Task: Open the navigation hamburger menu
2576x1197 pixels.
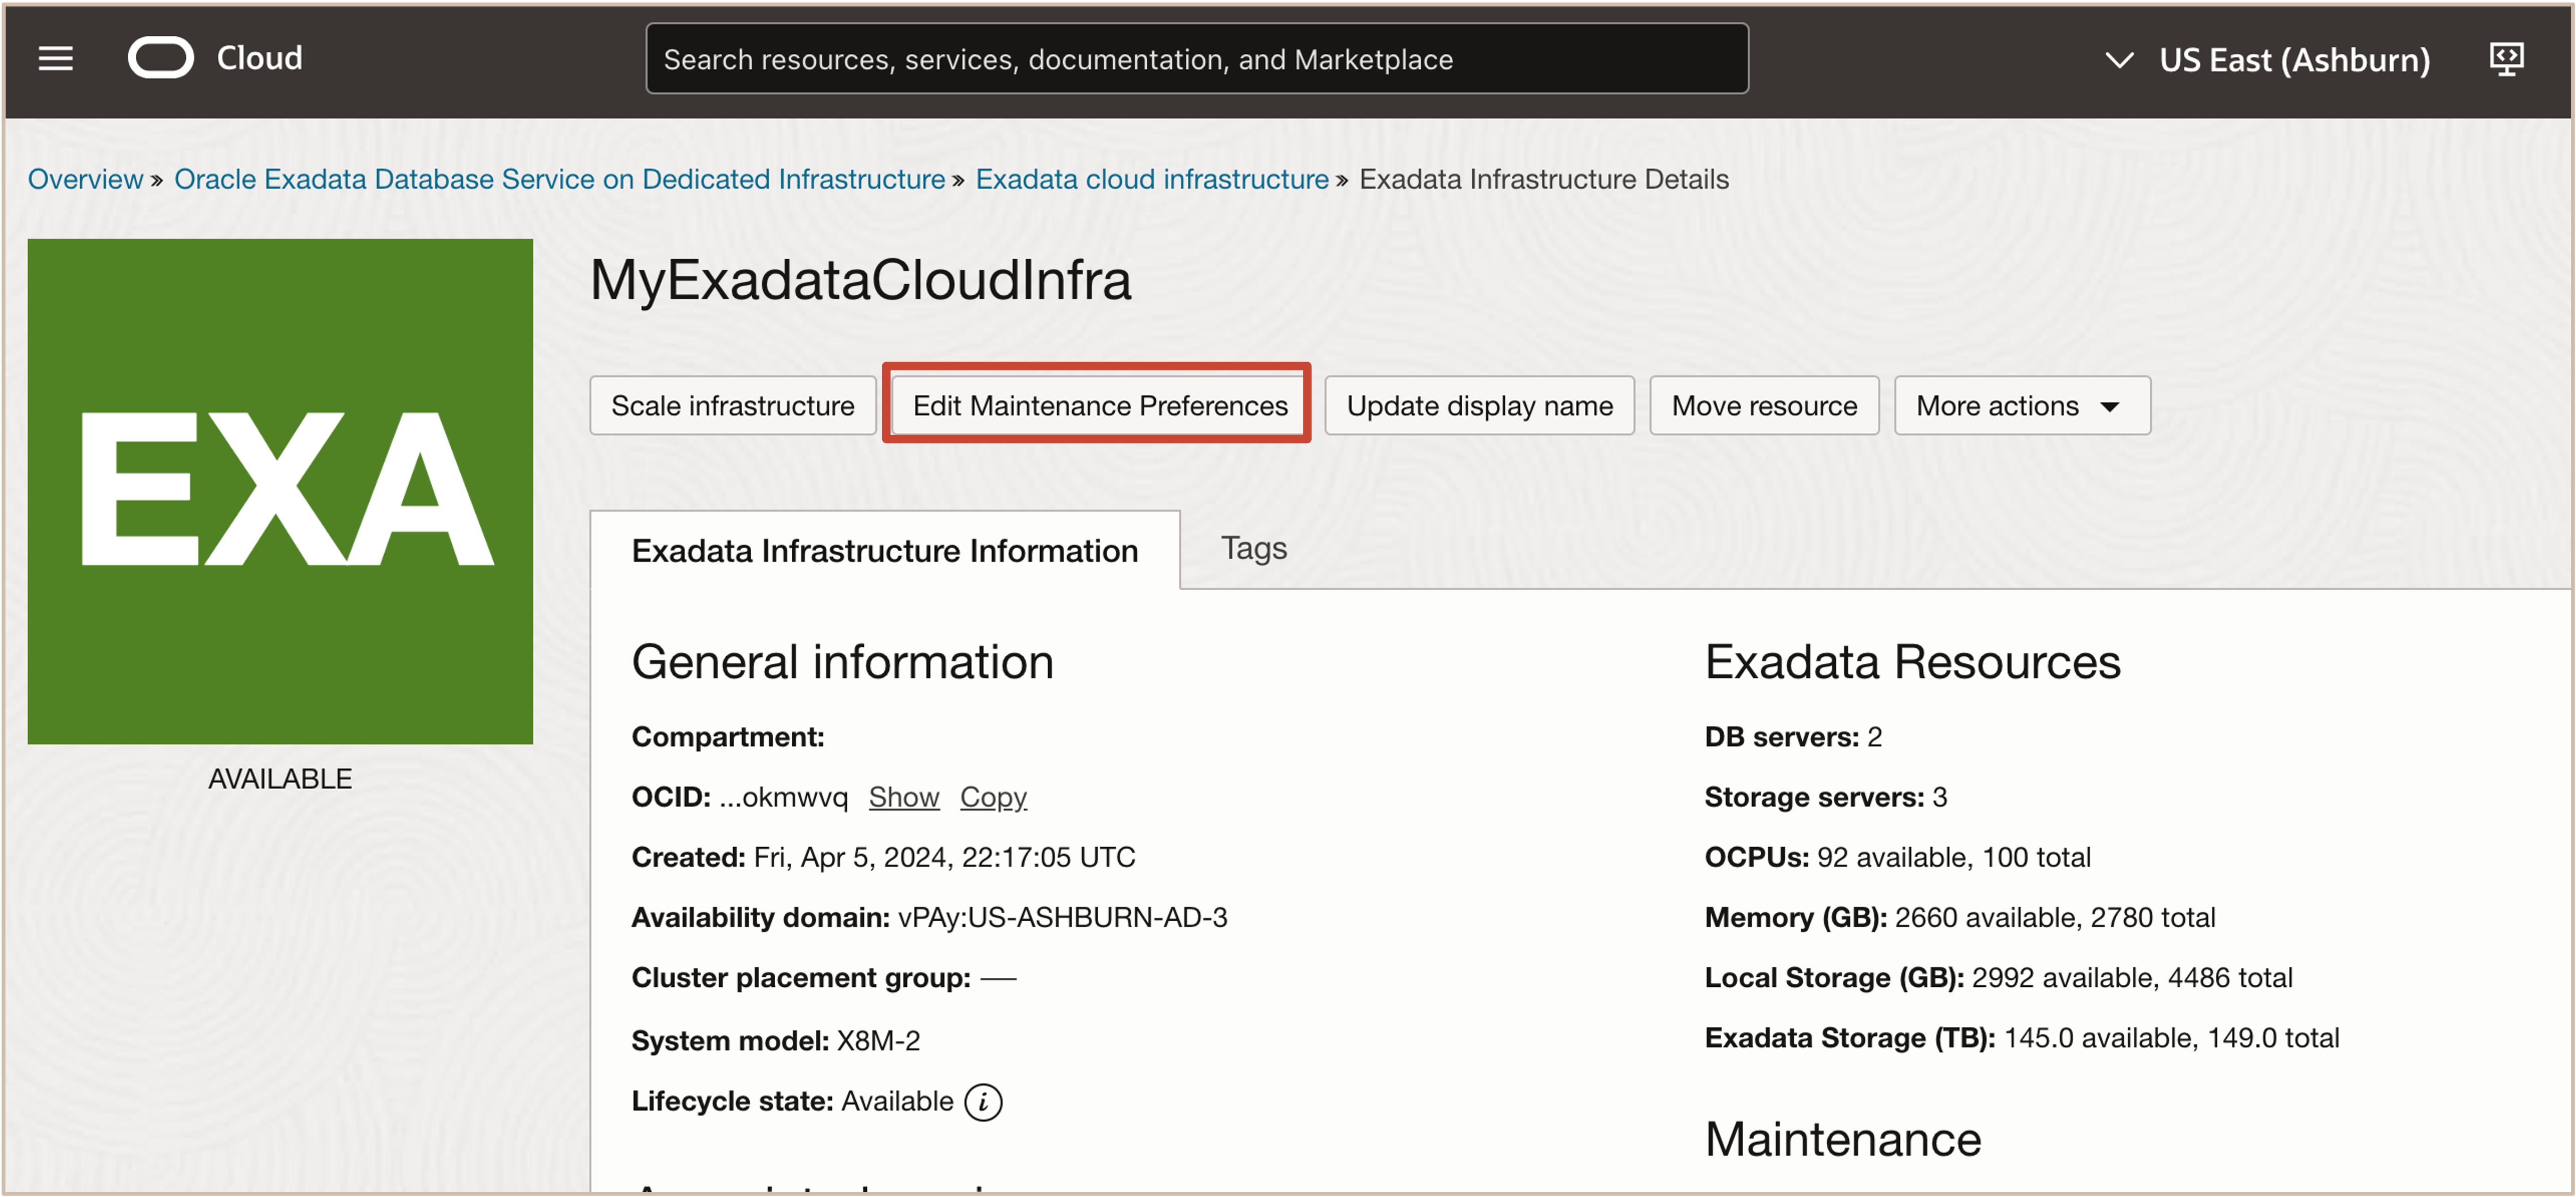Action: click(x=55, y=58)
